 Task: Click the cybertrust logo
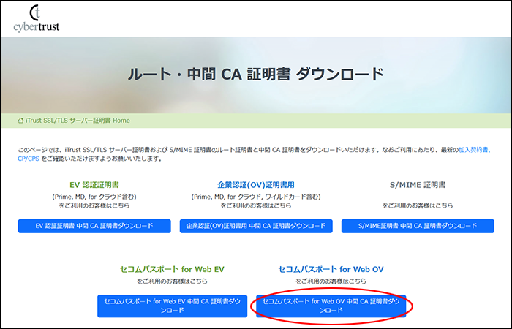coord(37,18)
